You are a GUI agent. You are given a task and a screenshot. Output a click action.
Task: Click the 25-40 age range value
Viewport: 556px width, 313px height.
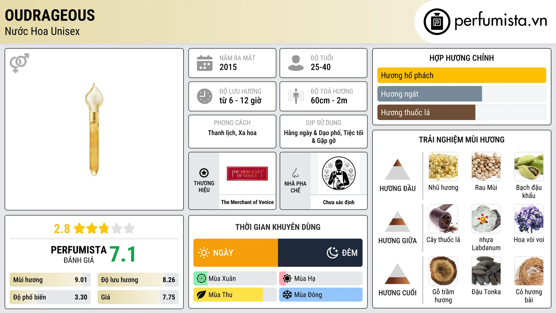tap(321, 67)
